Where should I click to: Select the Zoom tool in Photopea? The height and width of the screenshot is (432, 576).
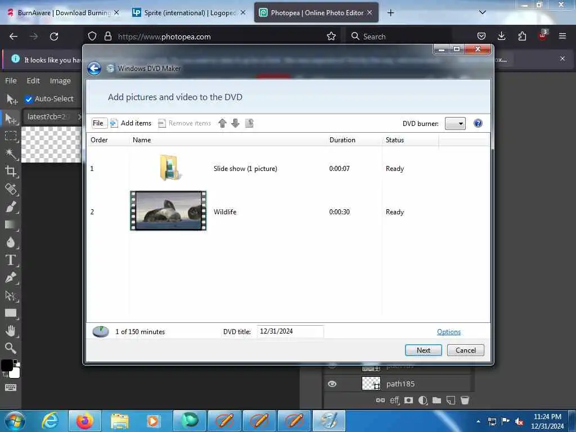click(11, 348)
